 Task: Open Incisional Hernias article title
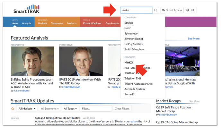pyautogui.click(x=181, y=82)
